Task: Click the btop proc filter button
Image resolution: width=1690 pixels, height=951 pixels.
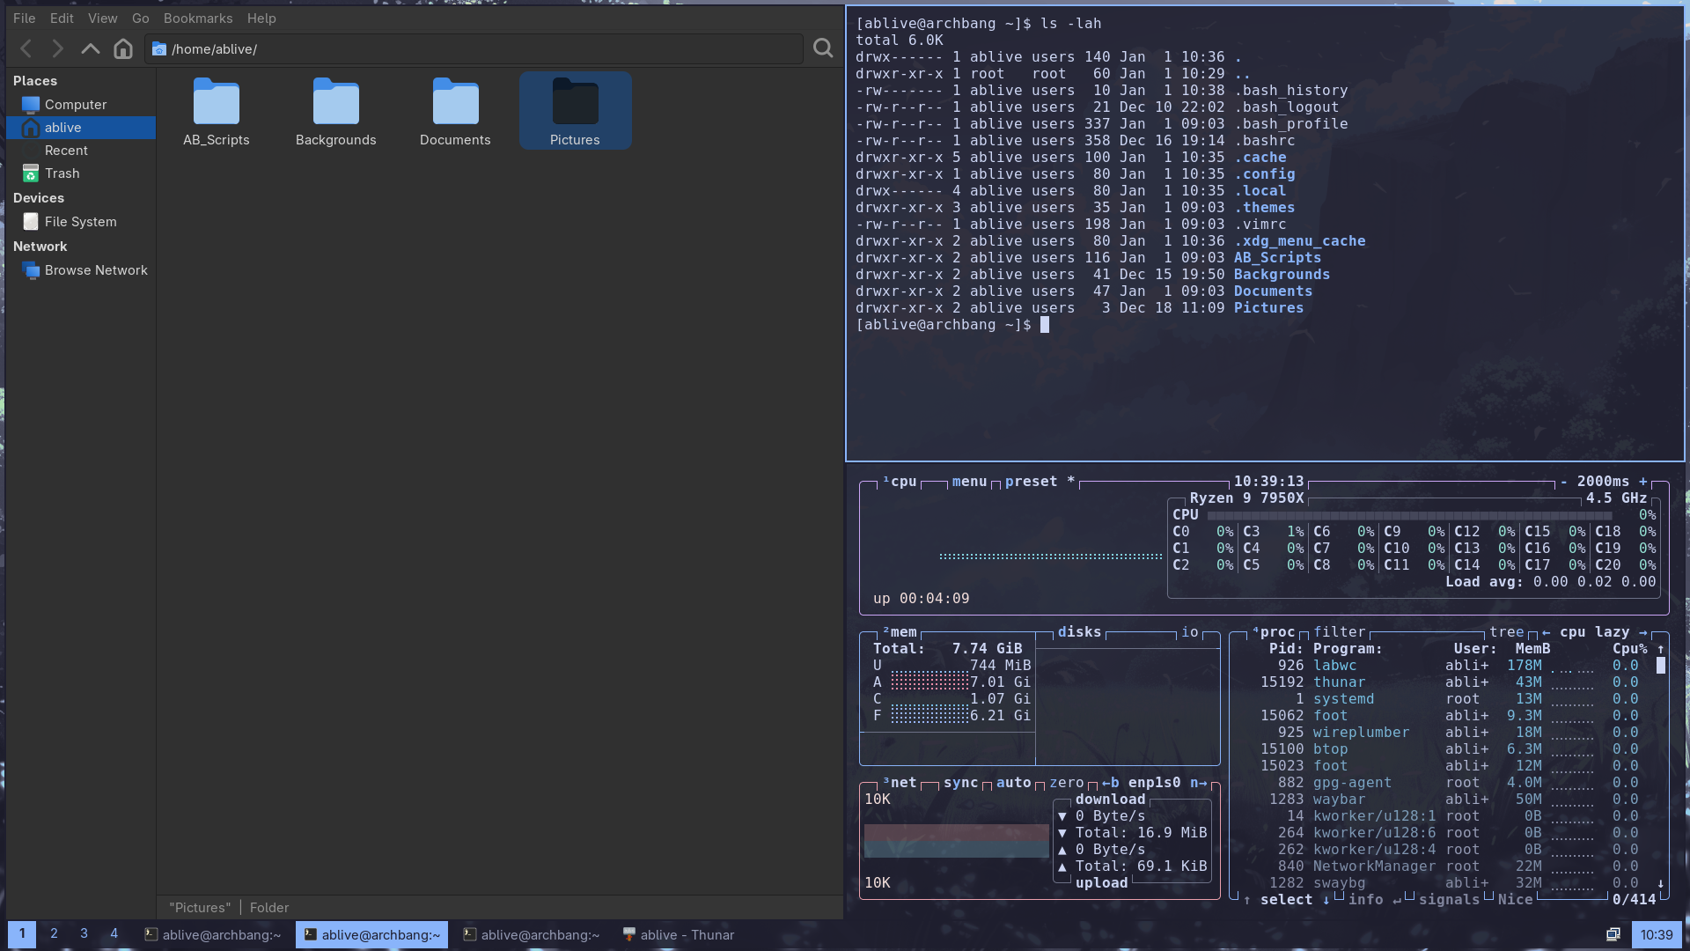Action: (x=1339, y=632)
